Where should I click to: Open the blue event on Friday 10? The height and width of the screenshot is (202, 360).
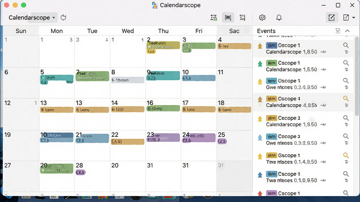199,78
